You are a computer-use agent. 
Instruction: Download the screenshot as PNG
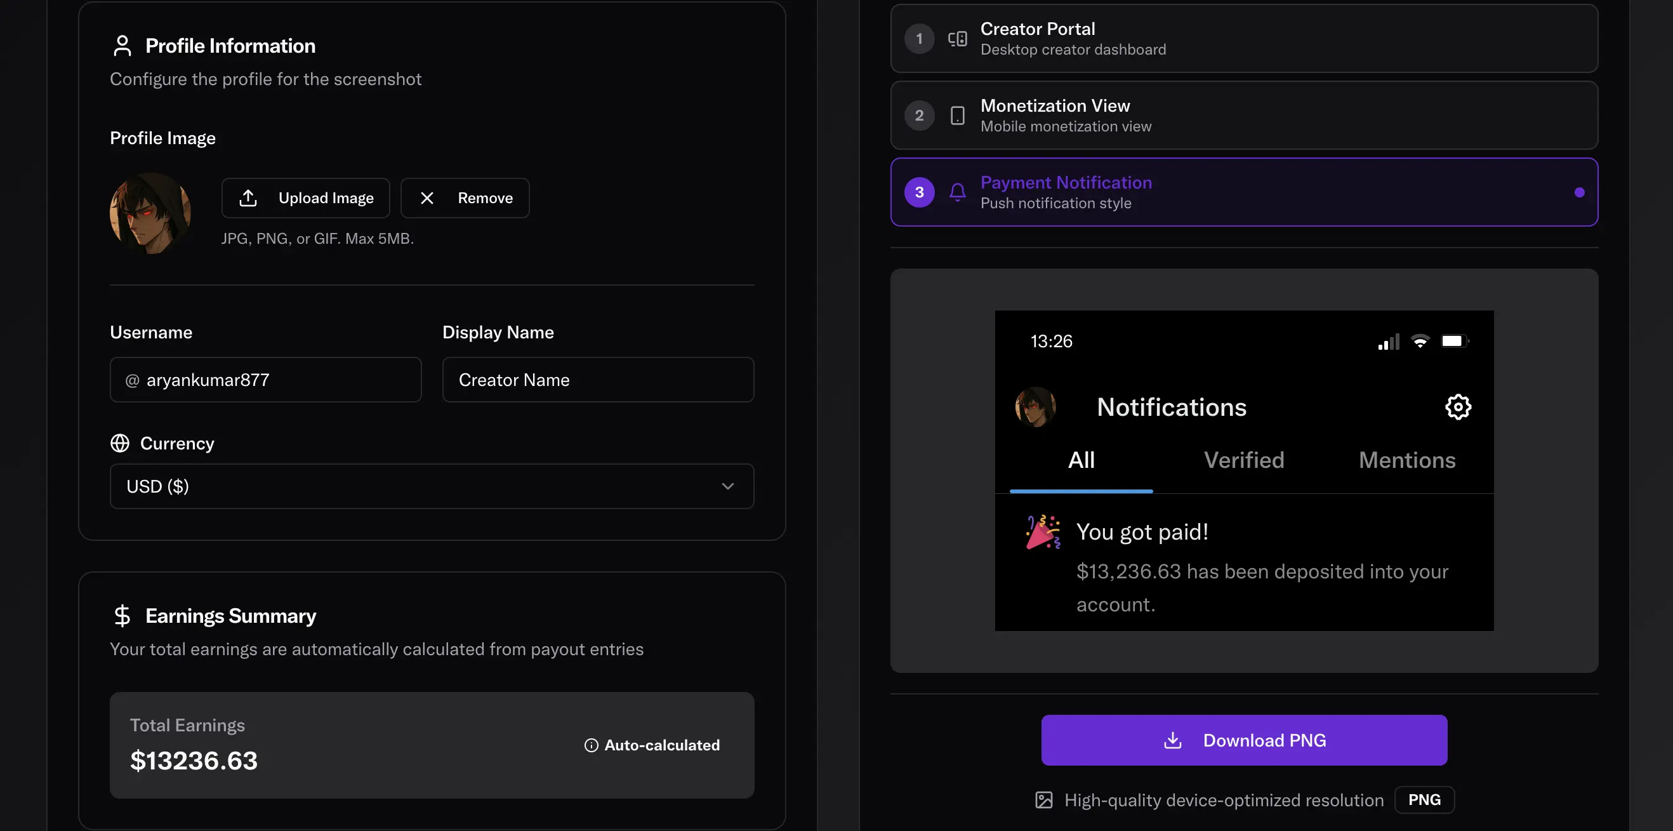[x=1243, y=740]
